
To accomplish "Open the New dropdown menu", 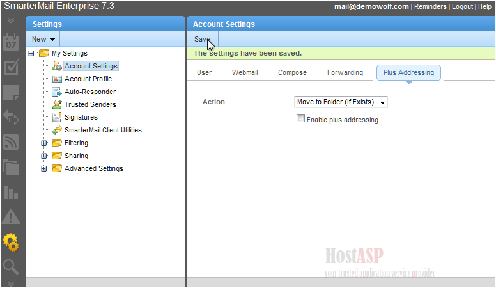I will coord(43,39).
